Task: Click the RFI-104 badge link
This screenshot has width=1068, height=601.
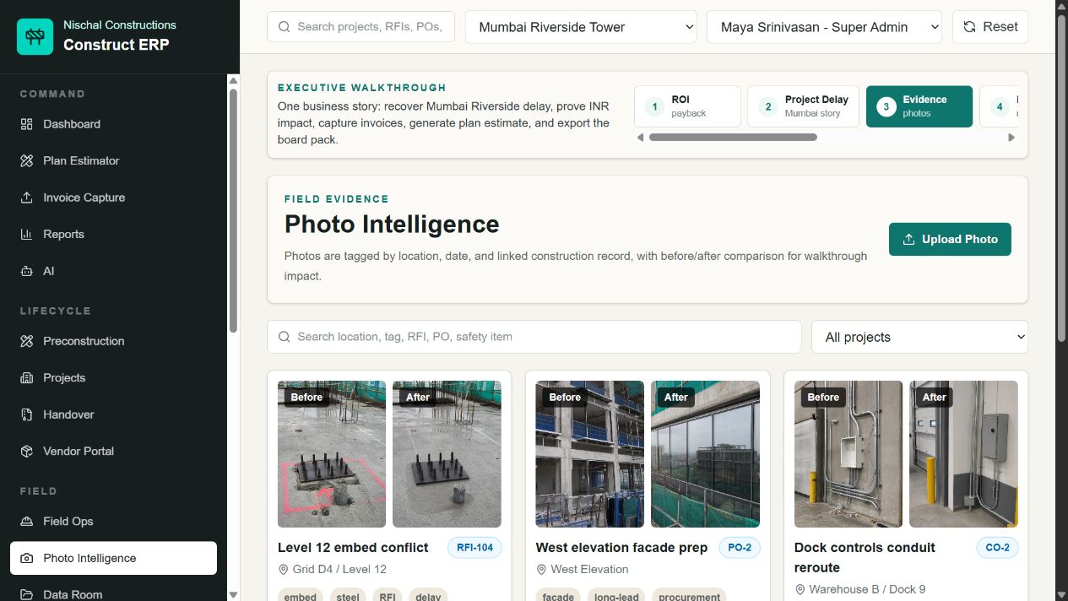Action: click(x=474, y=548)
